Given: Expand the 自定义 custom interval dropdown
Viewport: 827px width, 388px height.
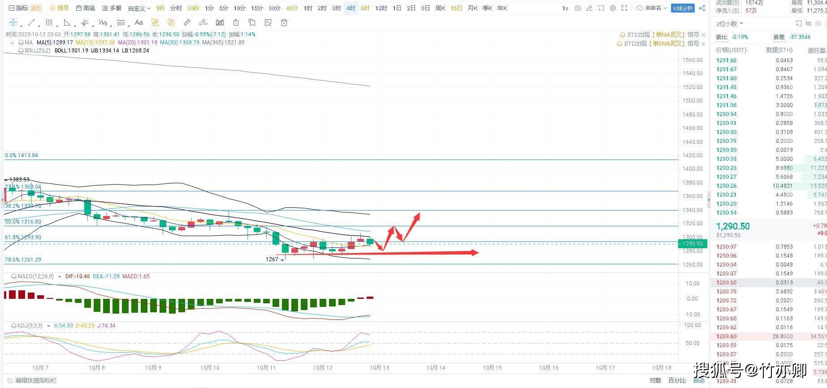Looking at the screenshot, I should click(139, 8).
